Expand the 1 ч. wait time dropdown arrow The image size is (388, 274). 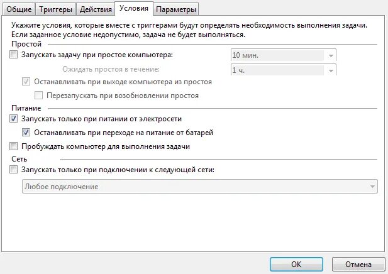point(331,70)
